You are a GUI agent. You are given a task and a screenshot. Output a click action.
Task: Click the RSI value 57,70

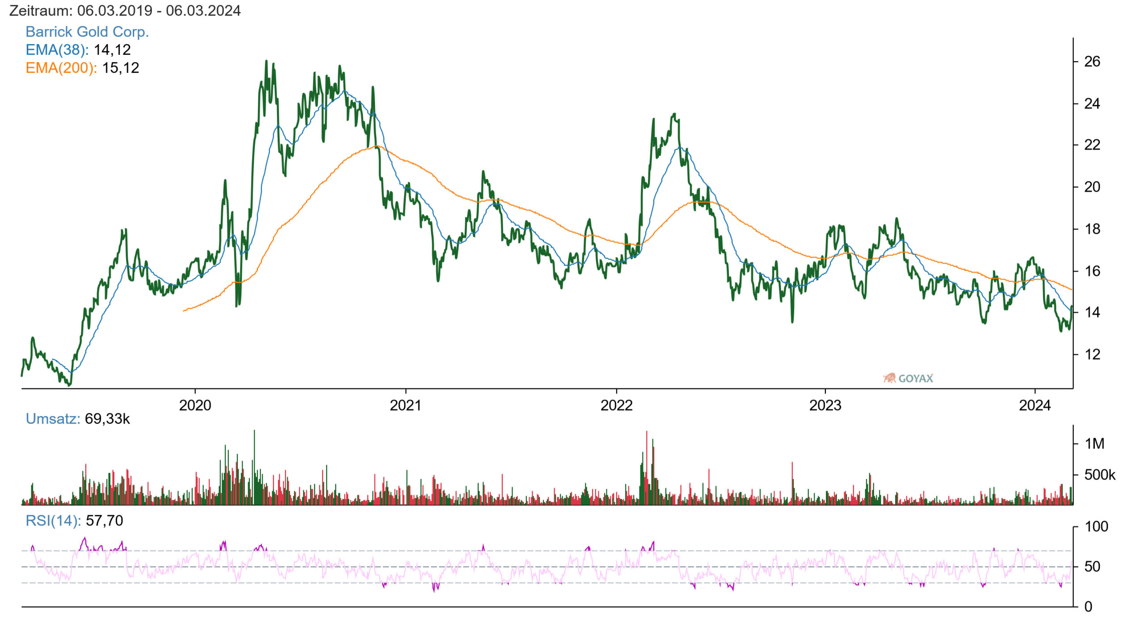point(105,521)
